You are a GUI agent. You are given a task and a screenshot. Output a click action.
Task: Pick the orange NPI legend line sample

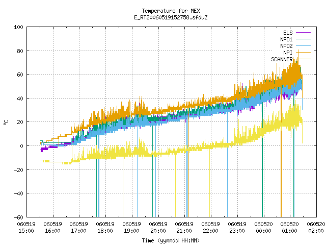304,53
